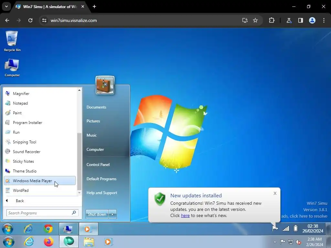
Task: Open a new browser tab
Action: (x=94, y=6)
